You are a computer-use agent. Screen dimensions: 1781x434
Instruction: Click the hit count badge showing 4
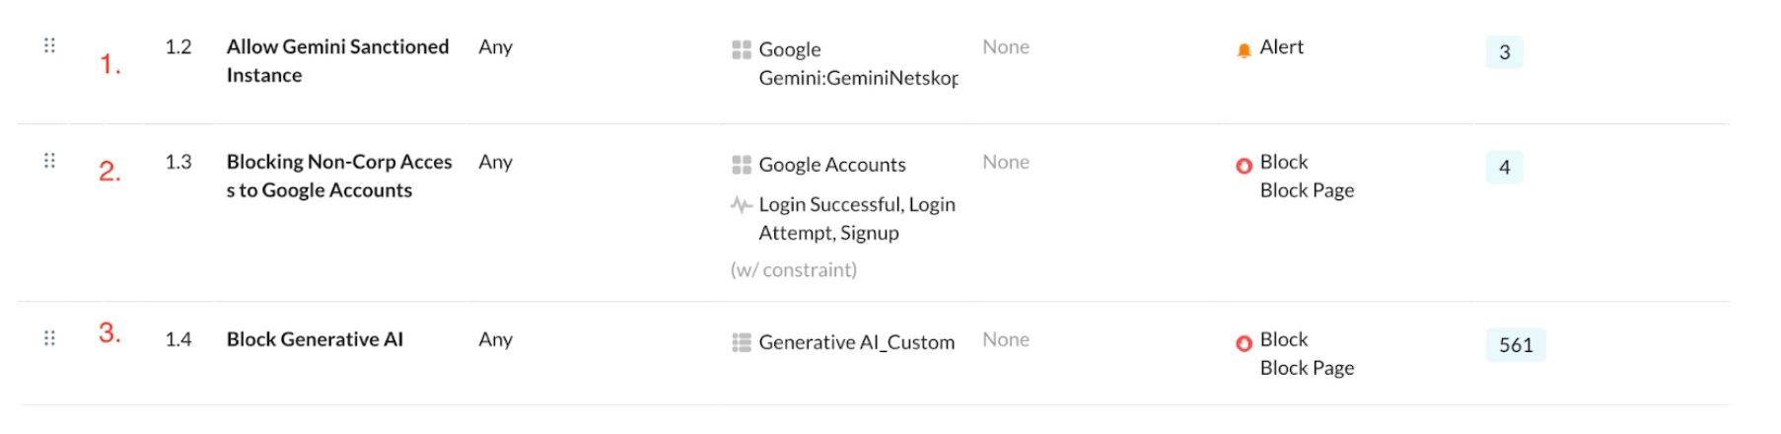(1504, 168)
